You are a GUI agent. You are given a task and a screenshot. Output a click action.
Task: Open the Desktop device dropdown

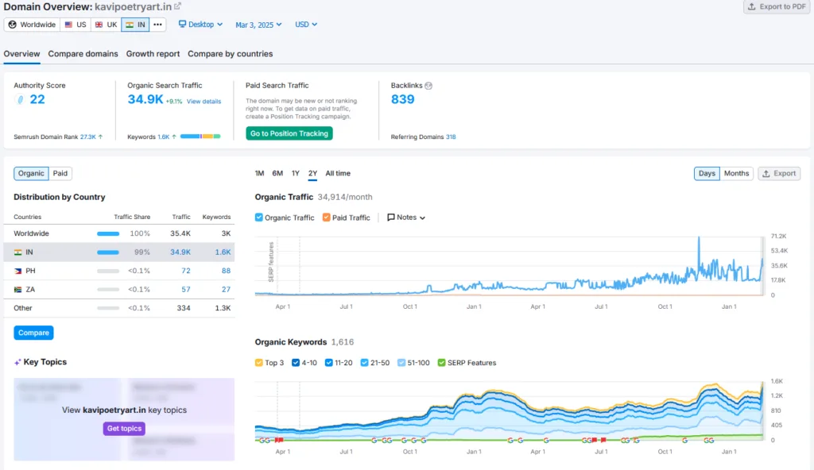200,25
